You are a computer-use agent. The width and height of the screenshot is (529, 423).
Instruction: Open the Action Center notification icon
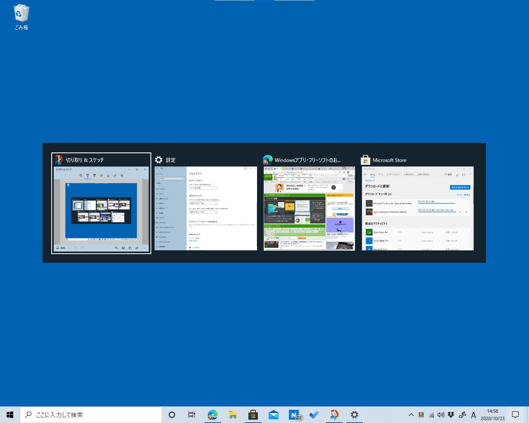(515, 415)
